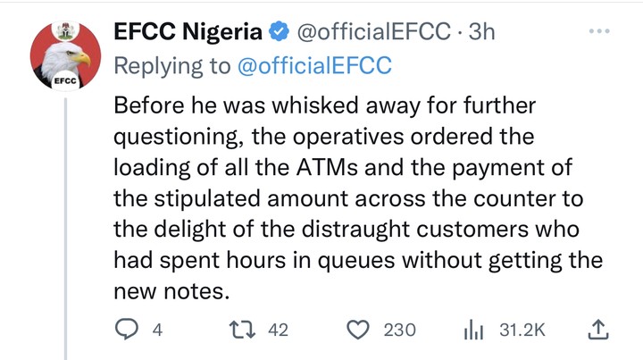The width and height of the screenshot is (643, 360).
Task: Click the blue verified badge
Action: [x=278, y=33]
